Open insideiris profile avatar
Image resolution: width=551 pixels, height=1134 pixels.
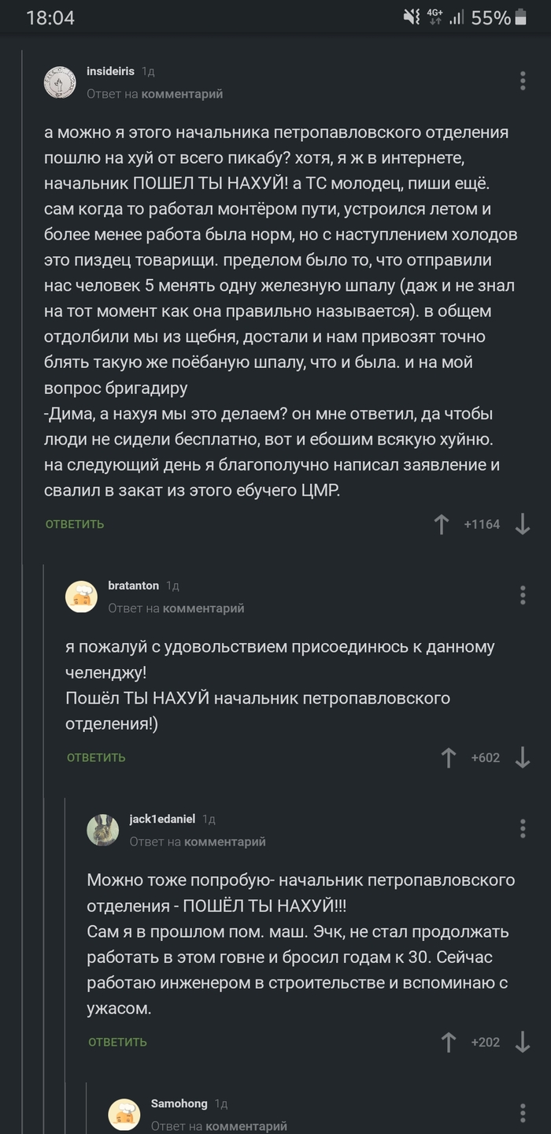60,81
